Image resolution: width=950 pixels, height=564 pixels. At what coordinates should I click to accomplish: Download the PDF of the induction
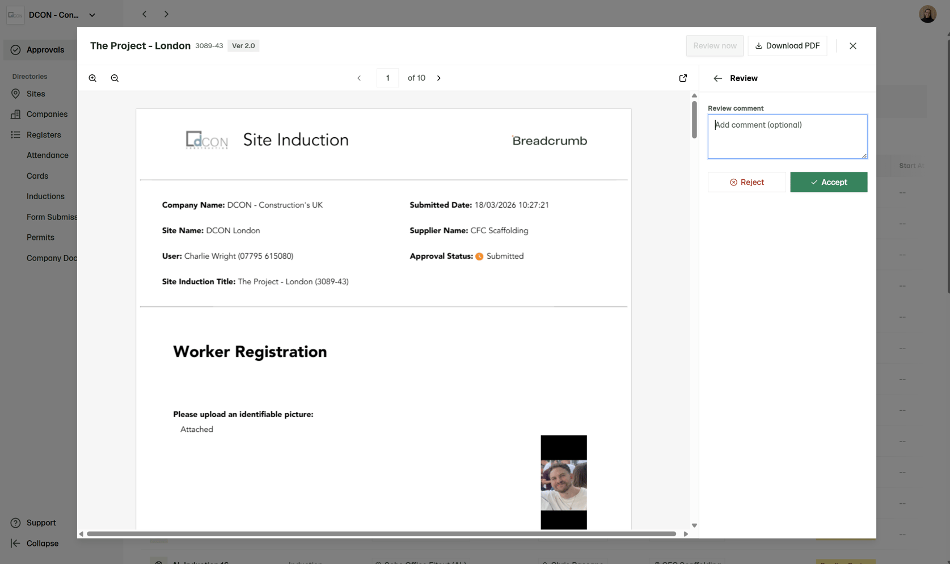[x=787, y=46]
